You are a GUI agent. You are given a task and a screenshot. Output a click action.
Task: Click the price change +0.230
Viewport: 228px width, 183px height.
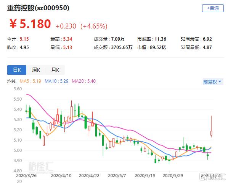[x=66, y=26]
